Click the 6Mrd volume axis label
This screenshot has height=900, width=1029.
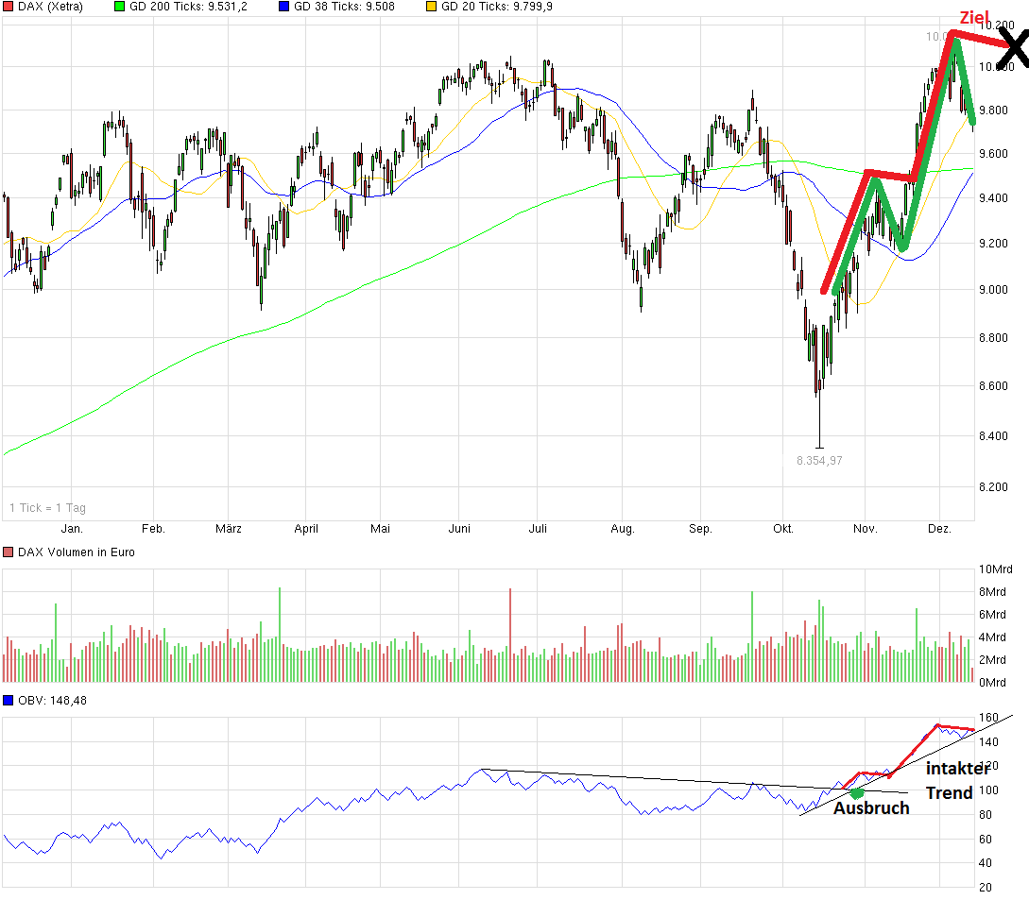(992, 615)
